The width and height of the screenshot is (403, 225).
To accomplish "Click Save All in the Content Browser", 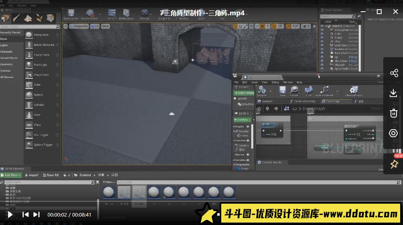I will tap(51, 175).
